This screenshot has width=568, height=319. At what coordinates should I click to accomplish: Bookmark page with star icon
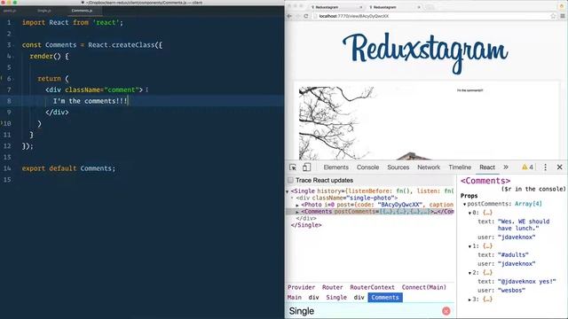553,16
